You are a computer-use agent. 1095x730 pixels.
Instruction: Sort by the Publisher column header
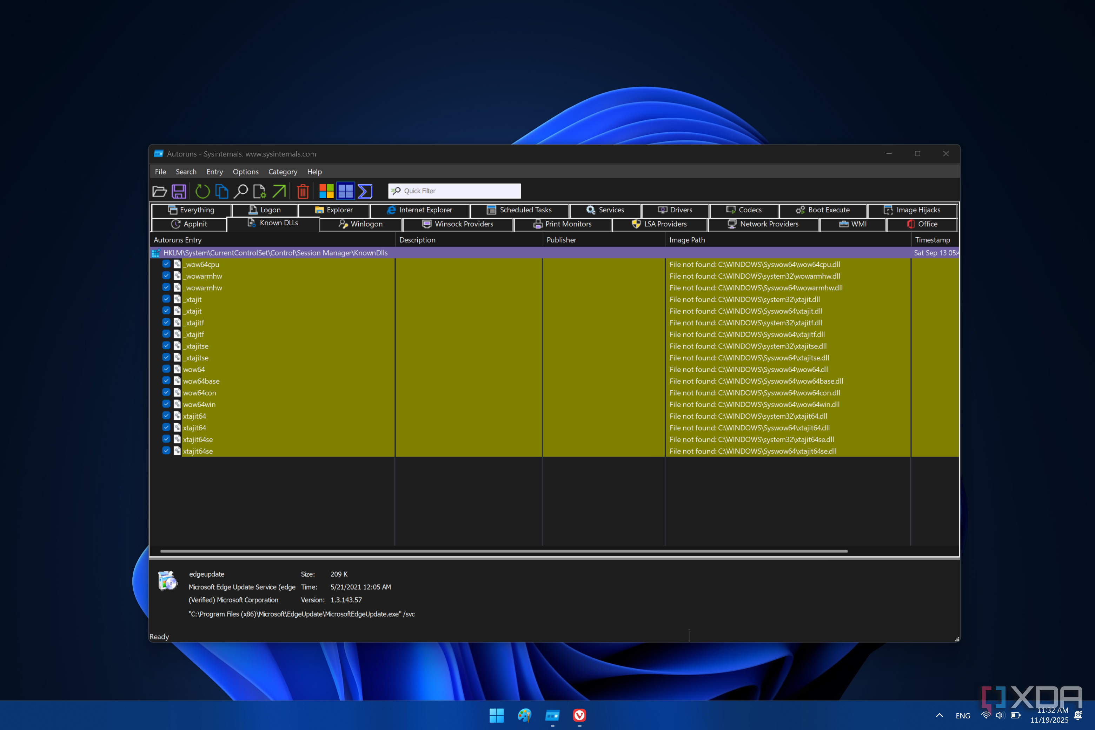point(604,240)
